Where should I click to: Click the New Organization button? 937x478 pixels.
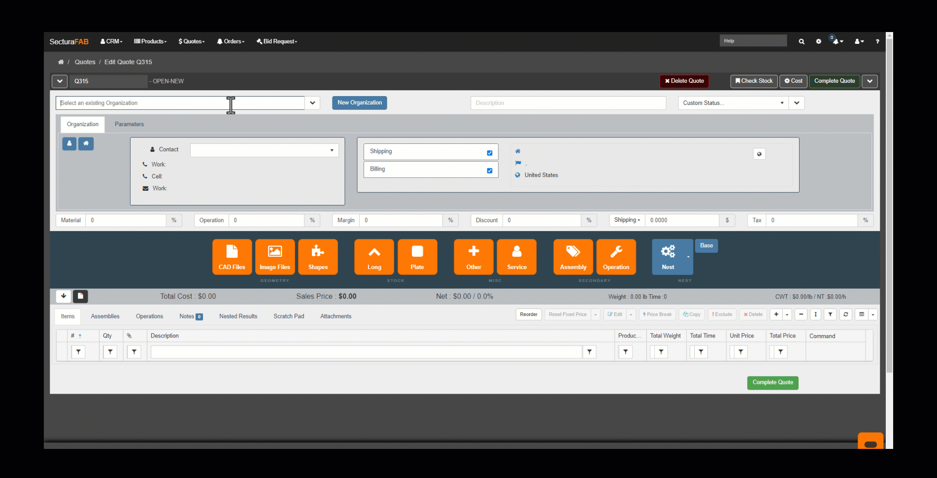pyautogui.click(x=359, y=103)
